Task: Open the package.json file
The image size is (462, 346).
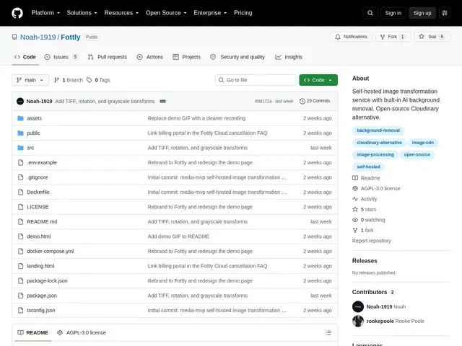Action: pos(42,296)
